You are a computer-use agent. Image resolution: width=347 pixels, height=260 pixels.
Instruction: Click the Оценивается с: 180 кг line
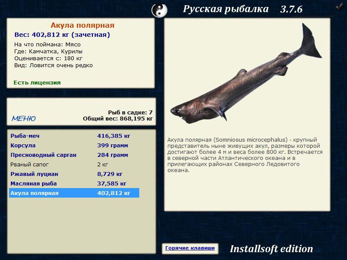click(x=48, y=58)
